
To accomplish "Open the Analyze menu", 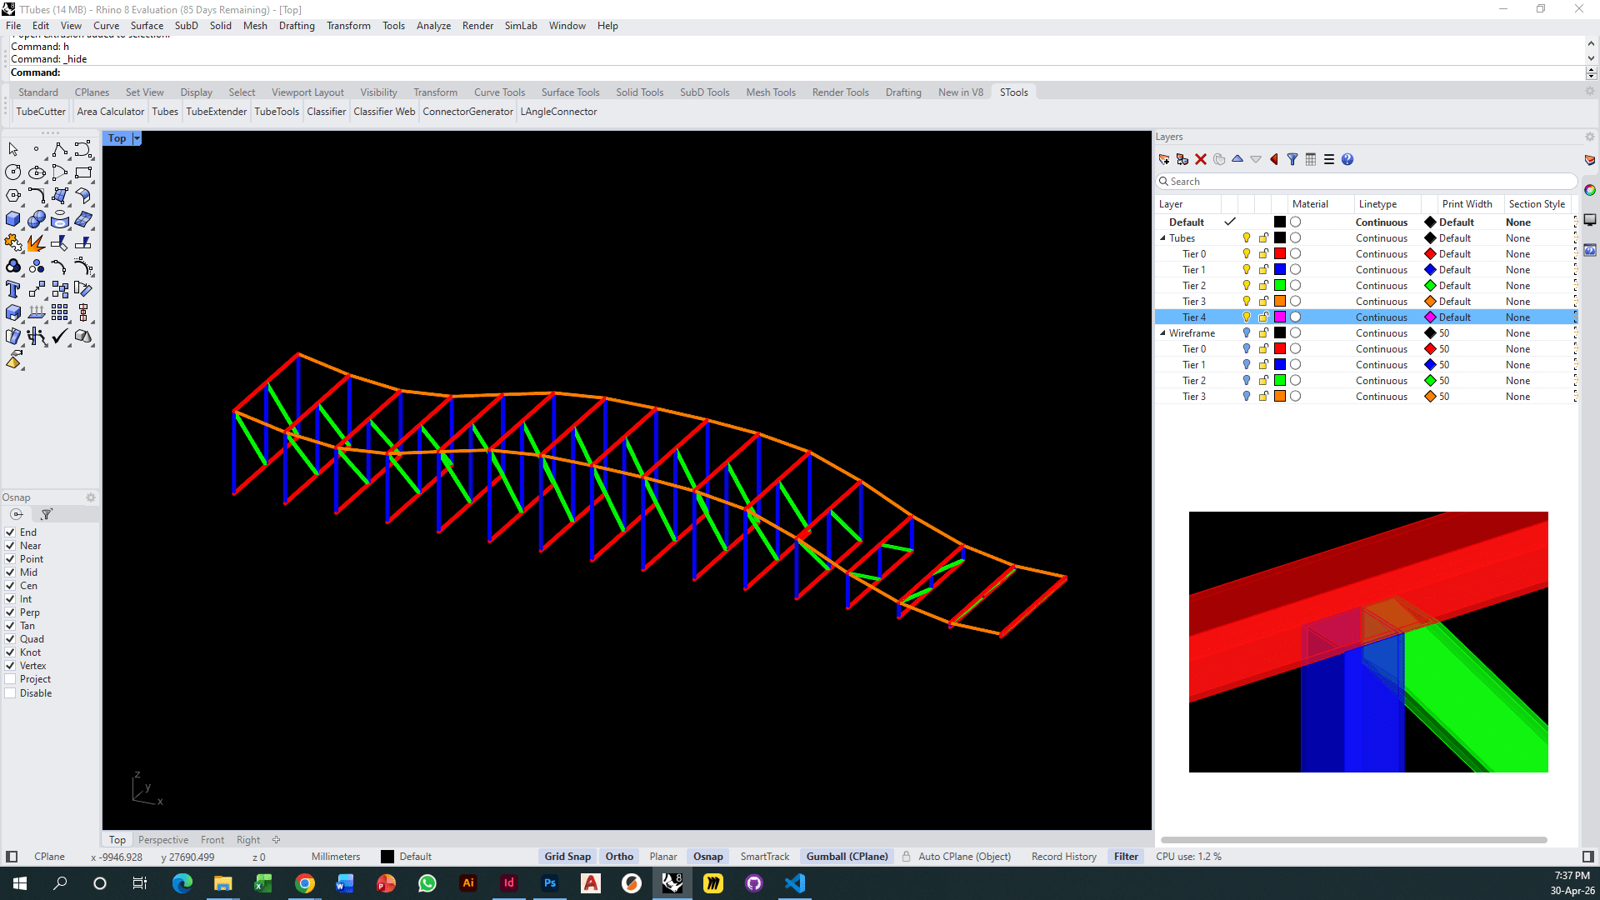I will pos(433,26).
